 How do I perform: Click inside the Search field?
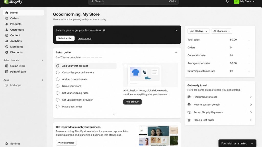[133, 2]
